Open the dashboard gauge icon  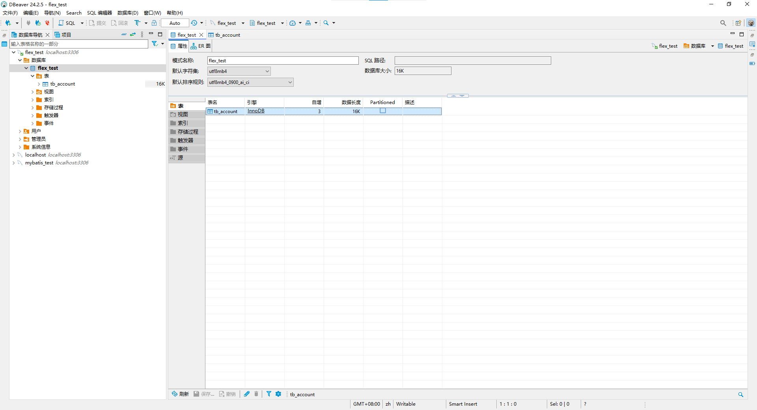coord(293,23)
